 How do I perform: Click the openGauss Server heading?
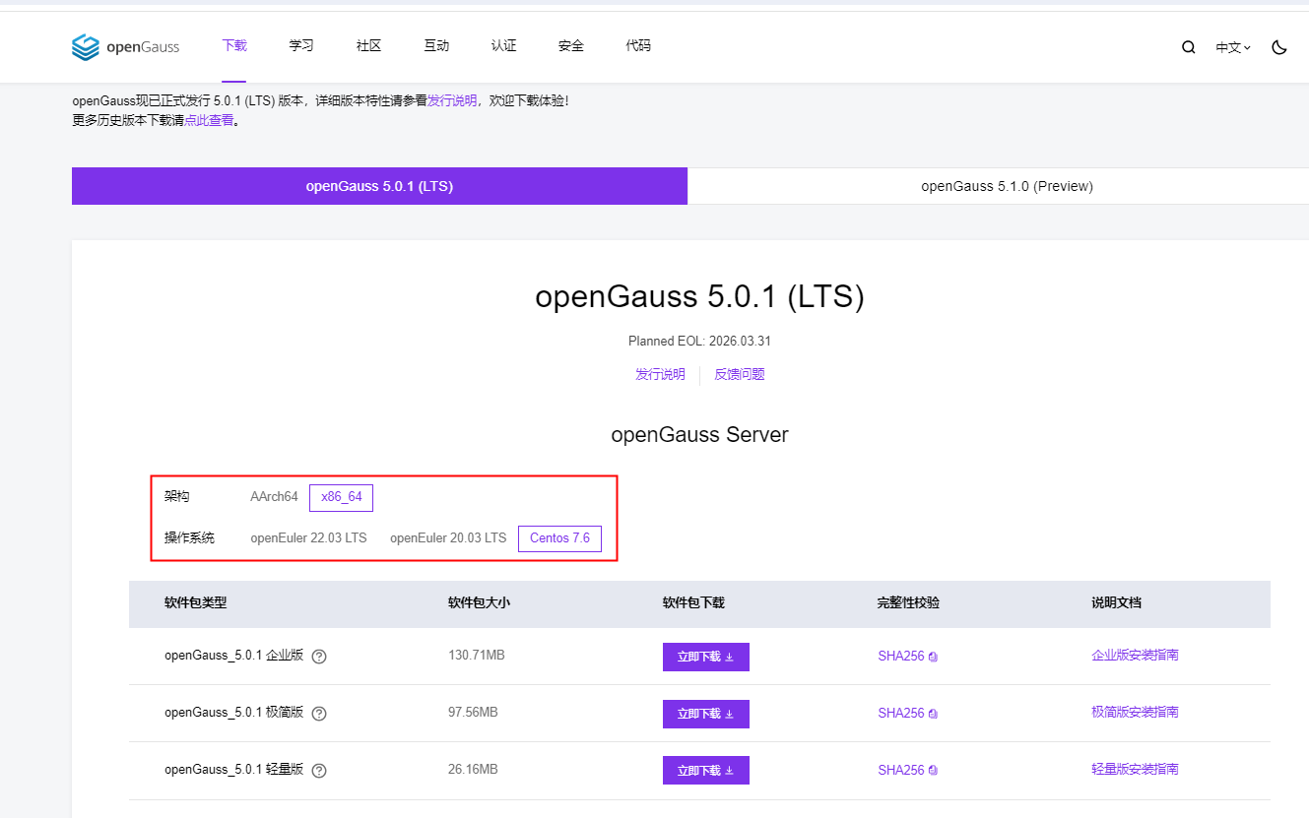pyautogui.click(x=700, y=434)
